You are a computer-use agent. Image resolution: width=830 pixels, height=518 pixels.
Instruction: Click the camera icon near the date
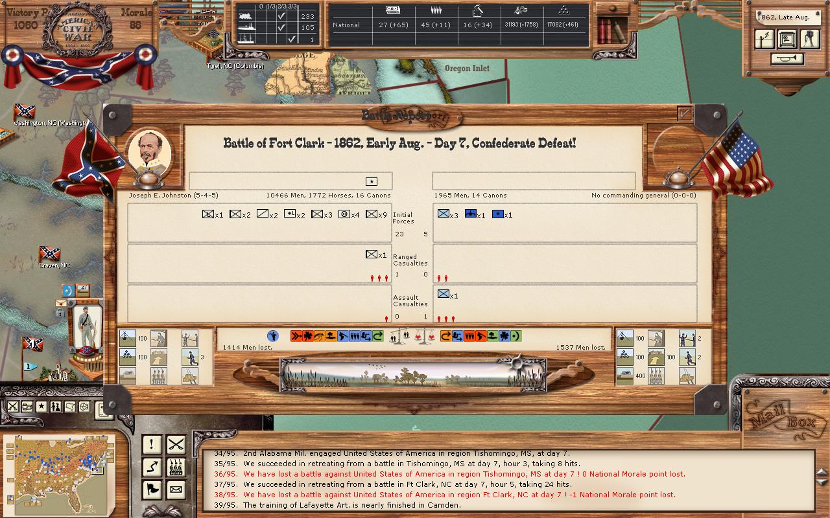tap(809, 39)
